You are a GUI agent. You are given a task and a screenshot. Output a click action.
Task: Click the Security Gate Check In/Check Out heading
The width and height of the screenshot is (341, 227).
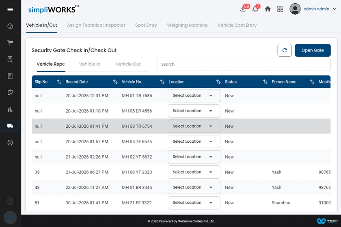click(74, 50)
